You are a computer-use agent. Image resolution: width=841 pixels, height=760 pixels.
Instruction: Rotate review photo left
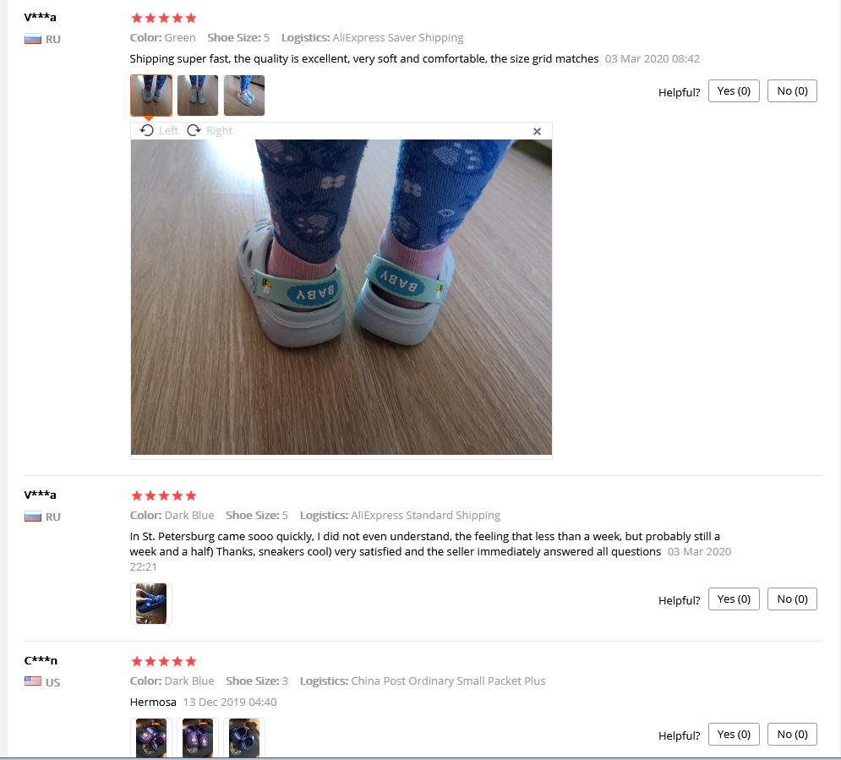159,130
